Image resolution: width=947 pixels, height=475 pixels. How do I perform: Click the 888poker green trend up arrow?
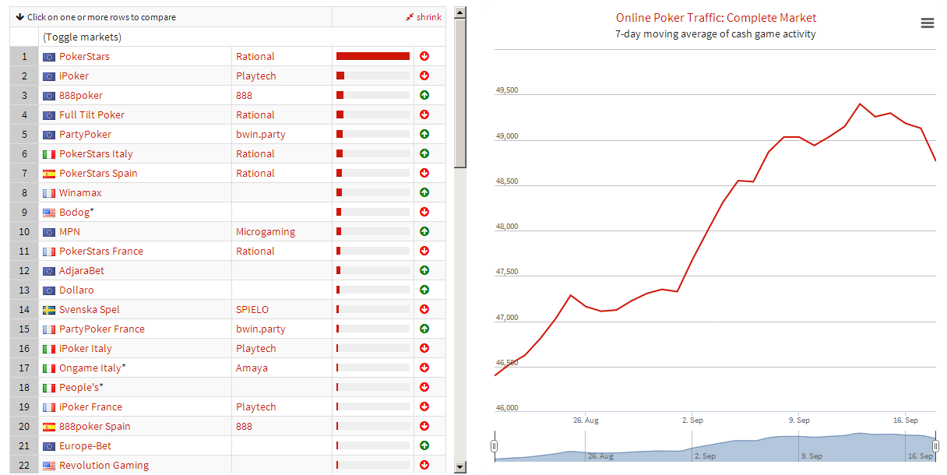pos(424,95)
